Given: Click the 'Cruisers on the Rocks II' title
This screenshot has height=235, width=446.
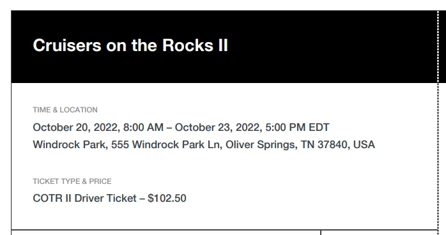Looking at the screenshot, I should pyautogui.click(x=130, y=45).
